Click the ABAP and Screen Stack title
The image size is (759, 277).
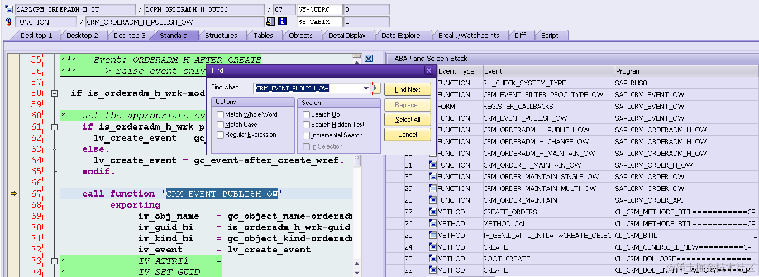[x=431, y=58]
